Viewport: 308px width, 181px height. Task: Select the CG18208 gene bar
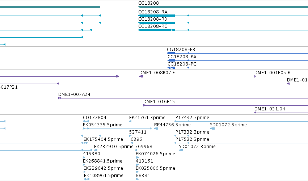click(x=223, y=7)
